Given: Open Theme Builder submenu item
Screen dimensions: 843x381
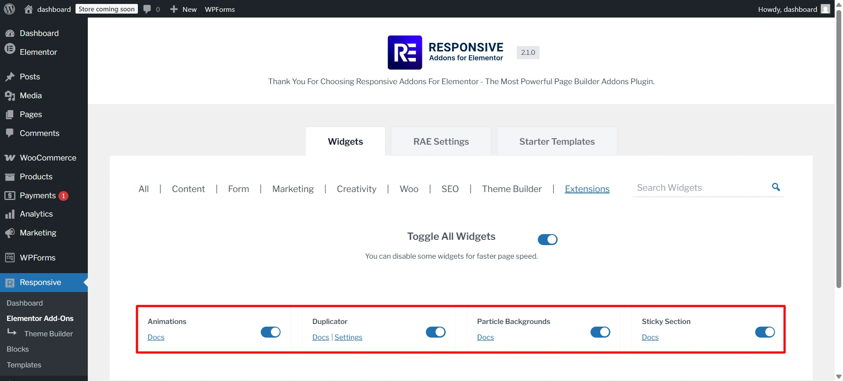Looking at the screenshot, I should click(x=48, y=334).
